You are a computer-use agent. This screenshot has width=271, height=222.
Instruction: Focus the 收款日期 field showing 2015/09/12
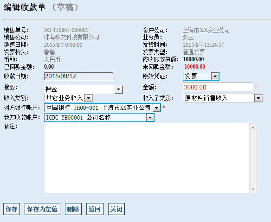[x=79, y=76]
